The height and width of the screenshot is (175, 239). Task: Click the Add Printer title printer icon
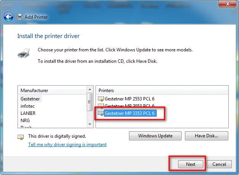click(20, 17)
